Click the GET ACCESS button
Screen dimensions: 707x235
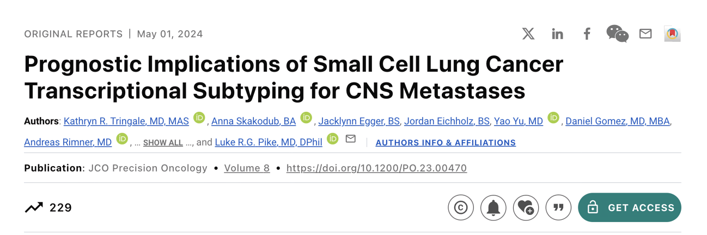pos(630,207)
